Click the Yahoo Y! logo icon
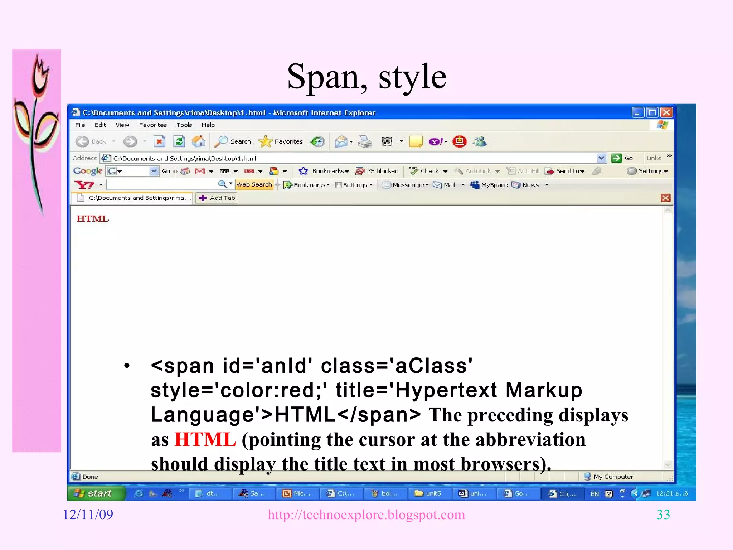This screenshot has width=733, height=550. pyautogui.click(x=84, y=185)
